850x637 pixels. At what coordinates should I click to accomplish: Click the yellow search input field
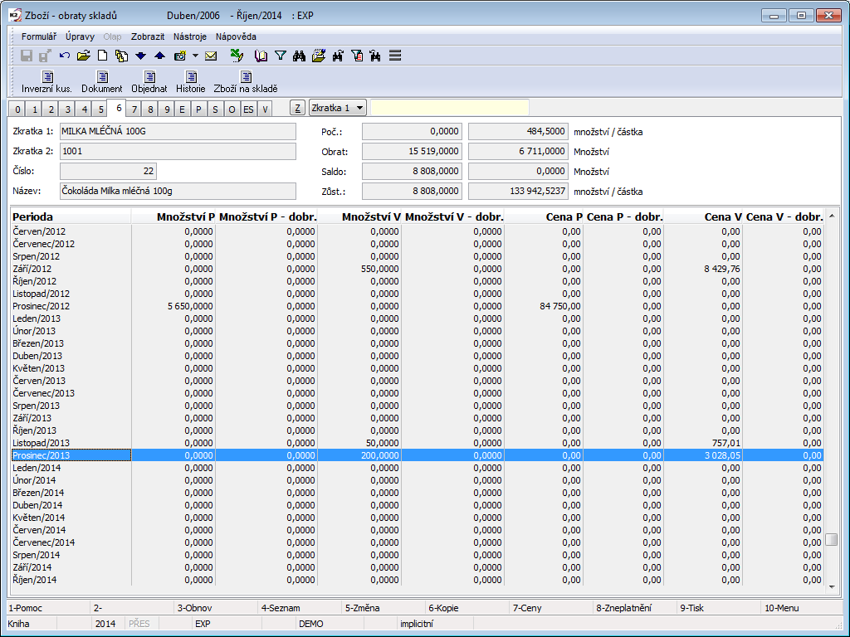[x=449, y=108]
